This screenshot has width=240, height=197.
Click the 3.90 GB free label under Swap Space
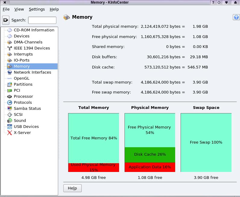pyautogui.click(x=206, y=178)
